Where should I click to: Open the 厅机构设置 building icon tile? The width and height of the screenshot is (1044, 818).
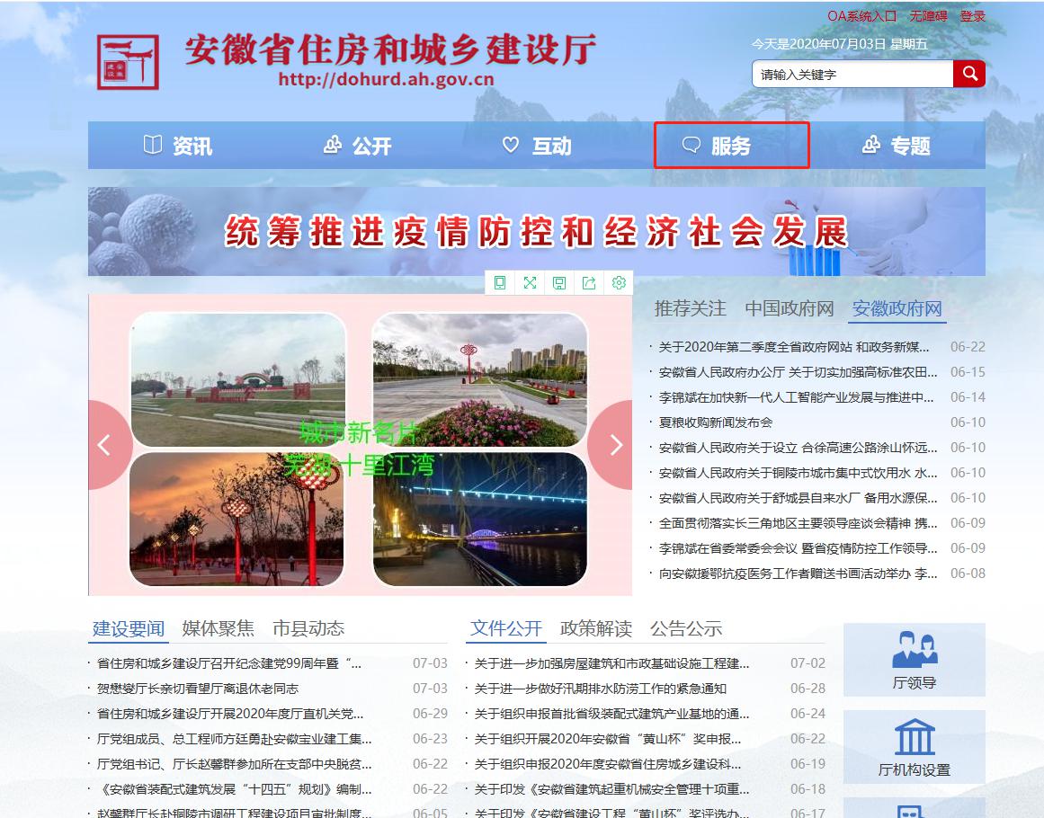click(914, 746)
